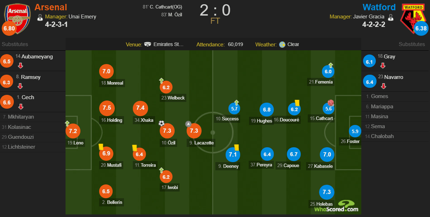Click the red substituted arrow under Aubameyang
The width and height of the screenshot is (430, 217).
coord(21,65)
